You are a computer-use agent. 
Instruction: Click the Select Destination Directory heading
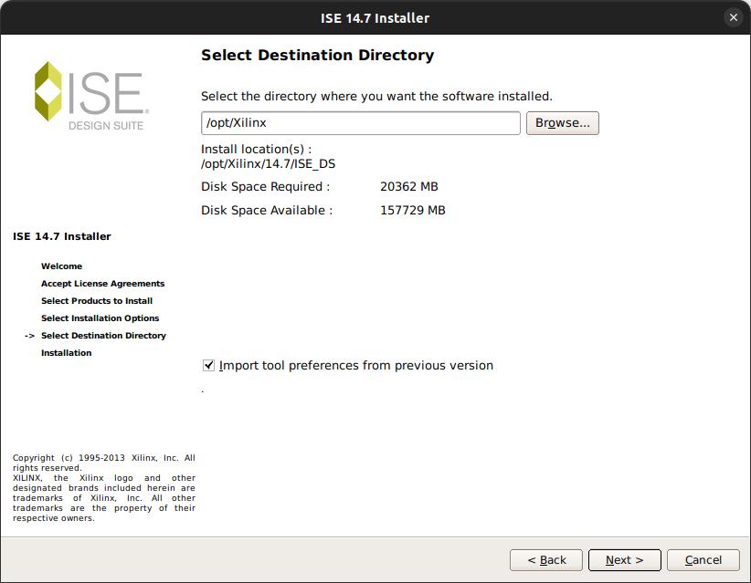click(x=318, y=55)
